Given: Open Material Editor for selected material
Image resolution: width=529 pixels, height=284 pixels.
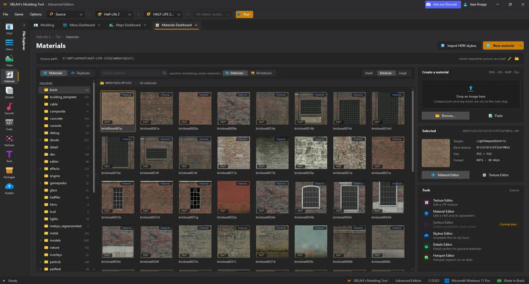Looking at the screenshot, I should 445,175.
